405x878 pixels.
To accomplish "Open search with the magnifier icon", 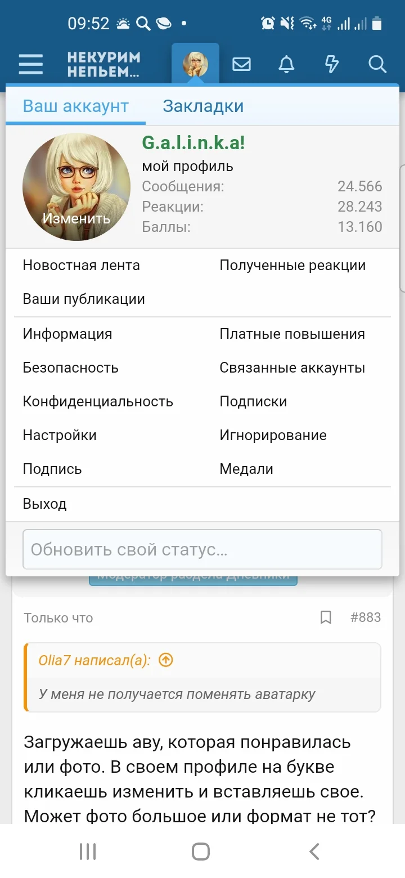I will pos(377,64).
